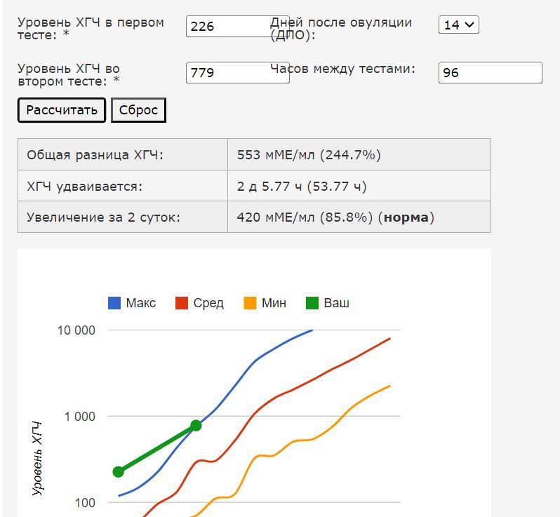The image size is (560, 517).
Task: Click the 553 мМЕ/мл total difference value
Action: 309,155
